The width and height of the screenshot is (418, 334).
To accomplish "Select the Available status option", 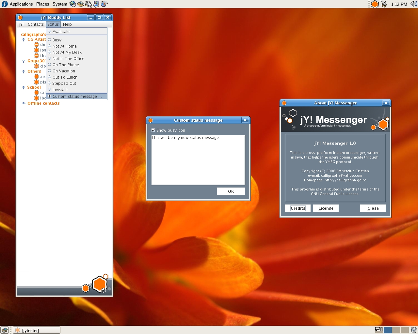I will [x=76, y=31].
